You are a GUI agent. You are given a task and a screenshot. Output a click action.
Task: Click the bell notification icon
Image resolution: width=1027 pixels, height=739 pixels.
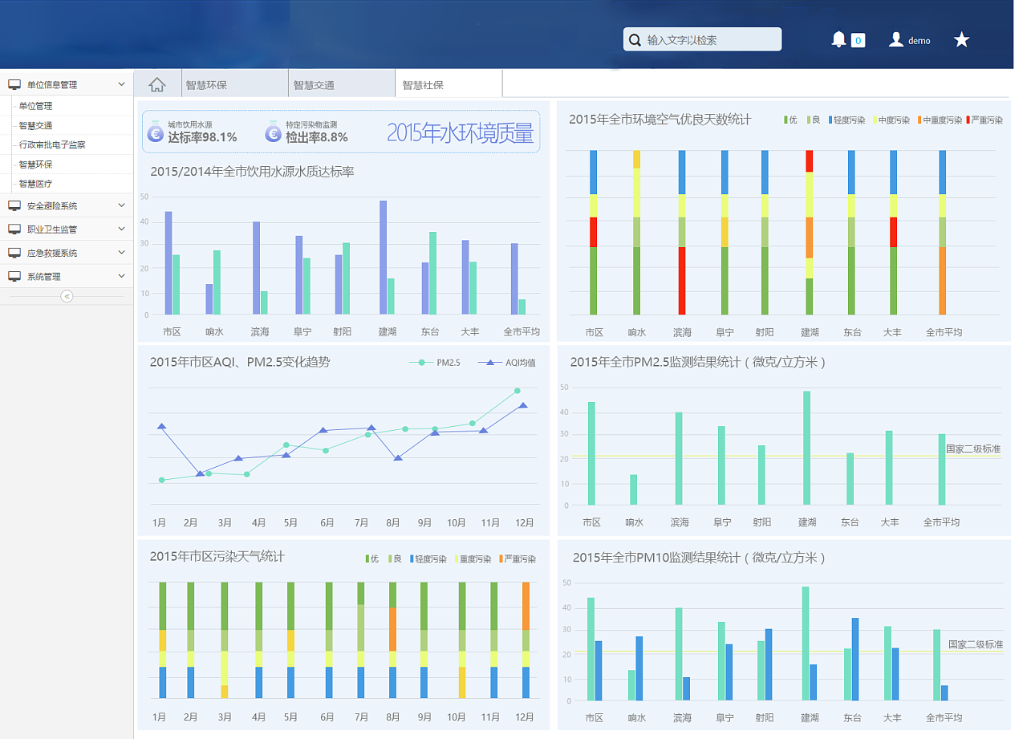pos(838,39)
